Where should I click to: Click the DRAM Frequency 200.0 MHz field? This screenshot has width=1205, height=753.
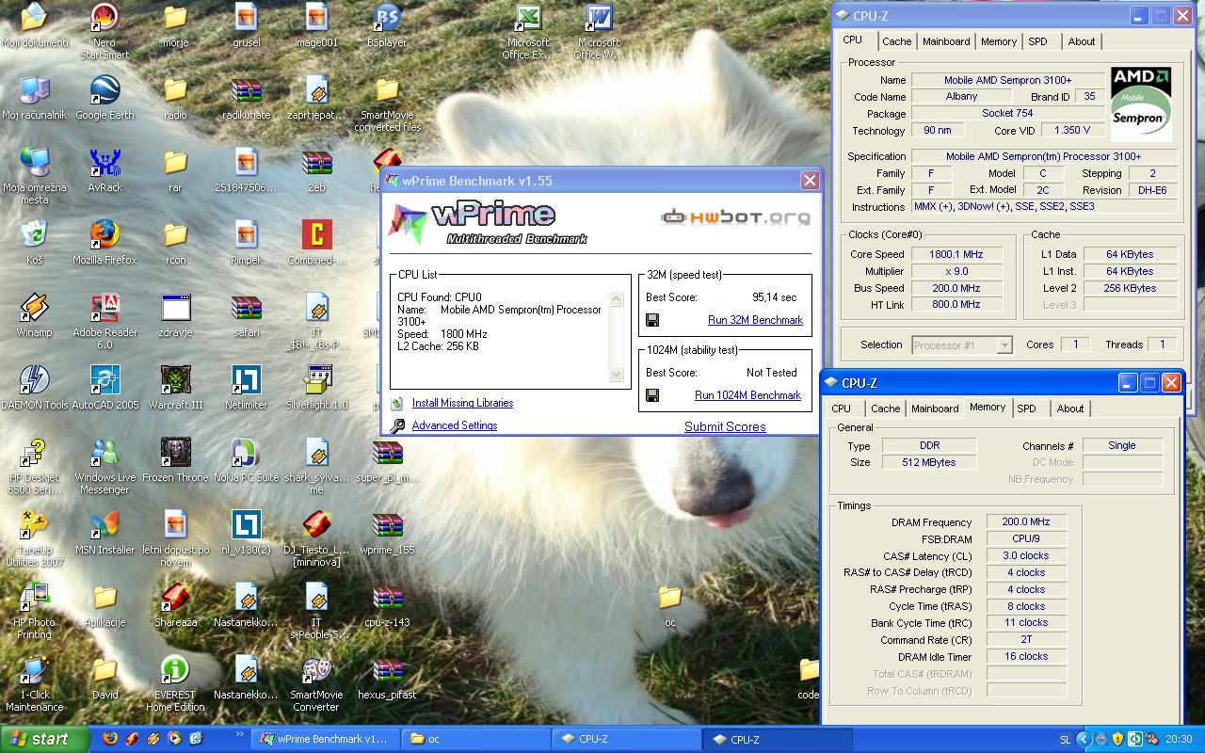point(1026,521)
